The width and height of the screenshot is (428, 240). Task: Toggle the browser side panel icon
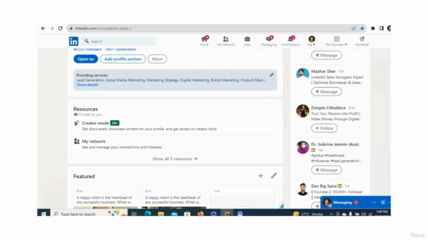point(381,28)
